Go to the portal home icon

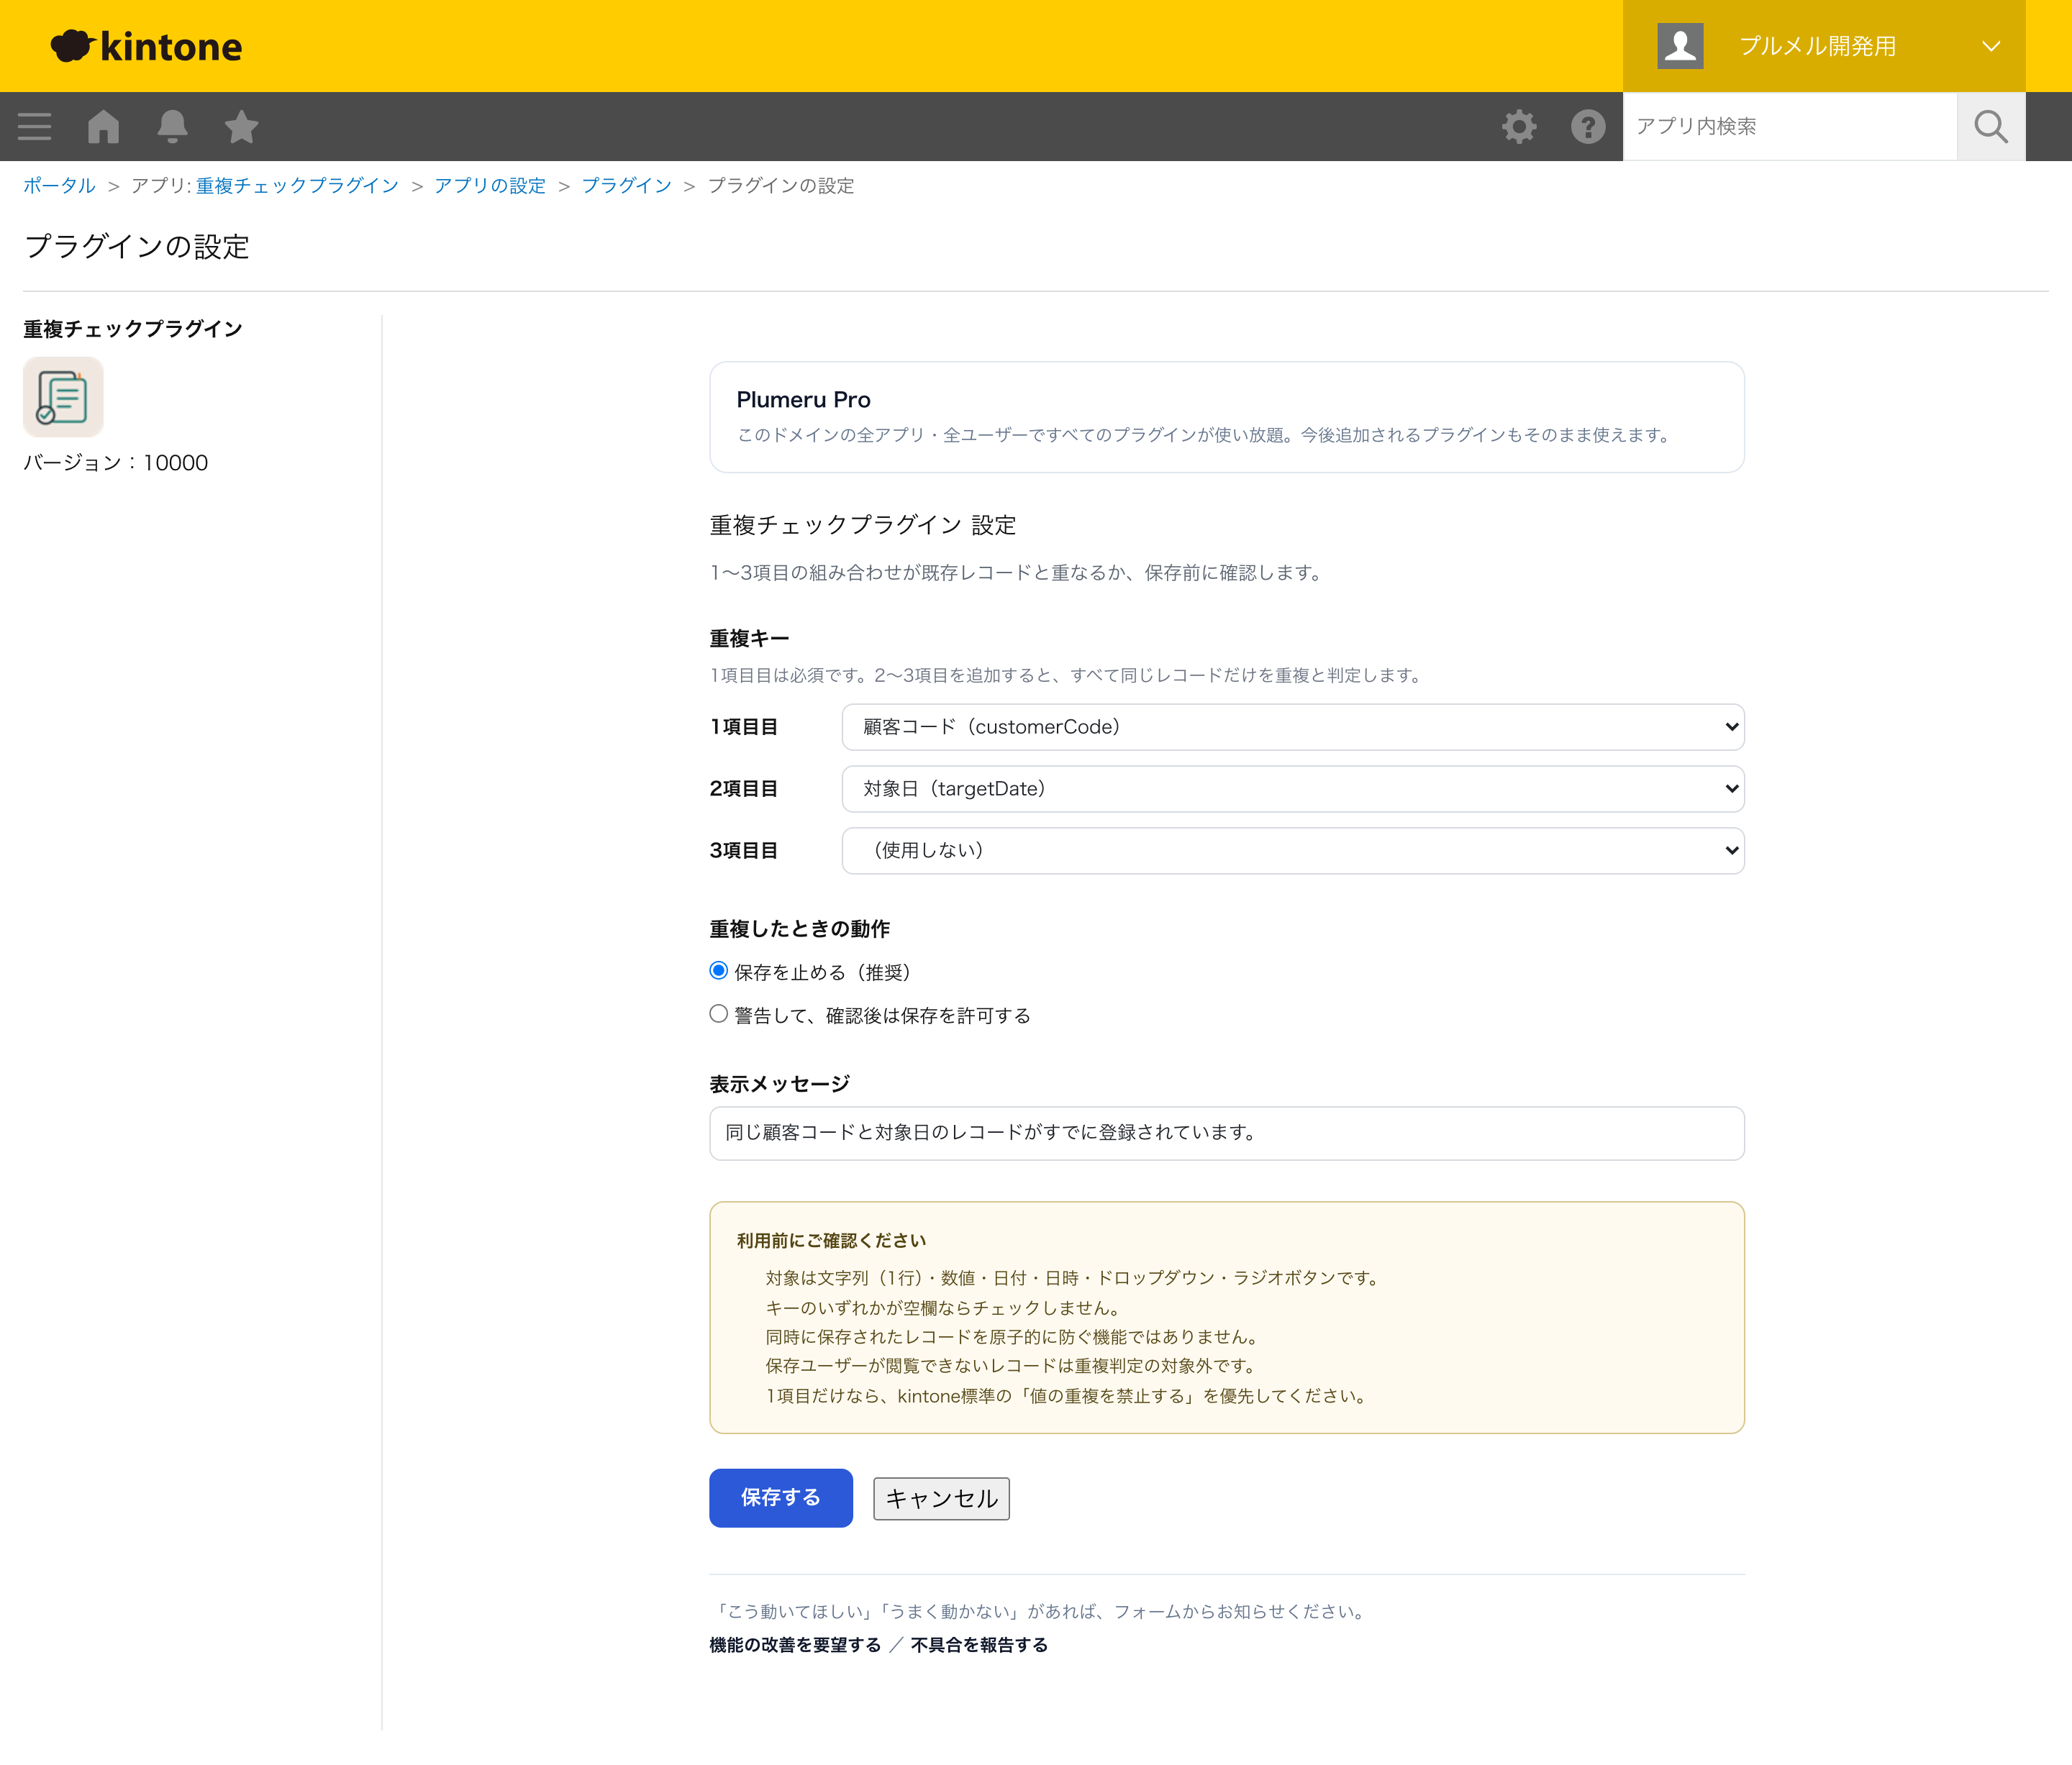(x=103, y=127)
